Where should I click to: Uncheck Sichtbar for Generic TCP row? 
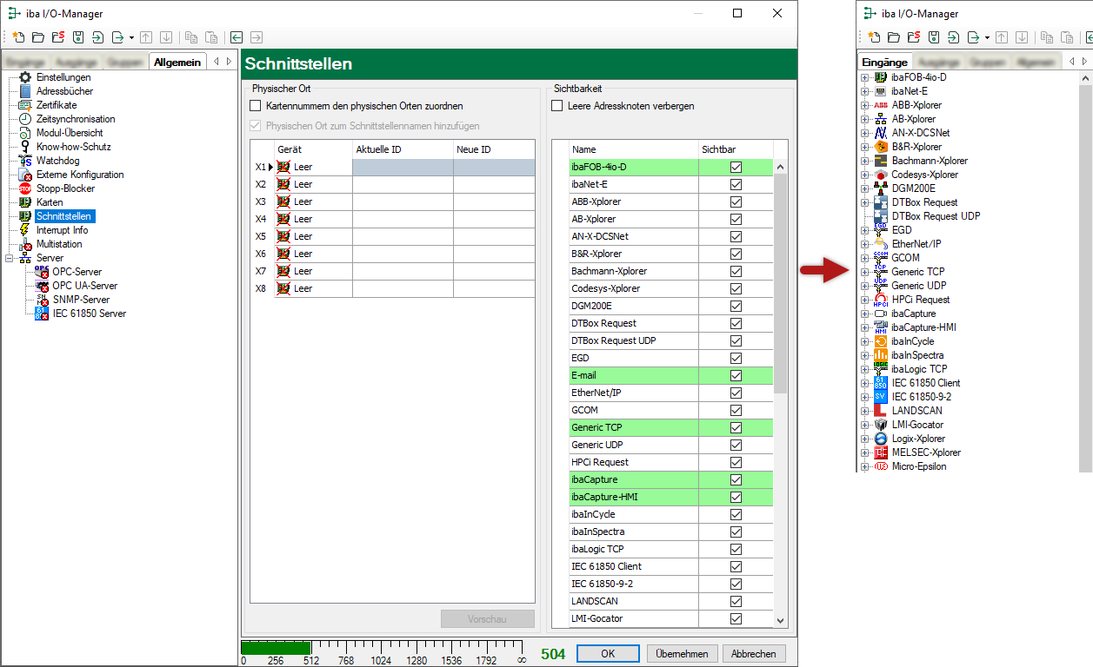point(736,427)
